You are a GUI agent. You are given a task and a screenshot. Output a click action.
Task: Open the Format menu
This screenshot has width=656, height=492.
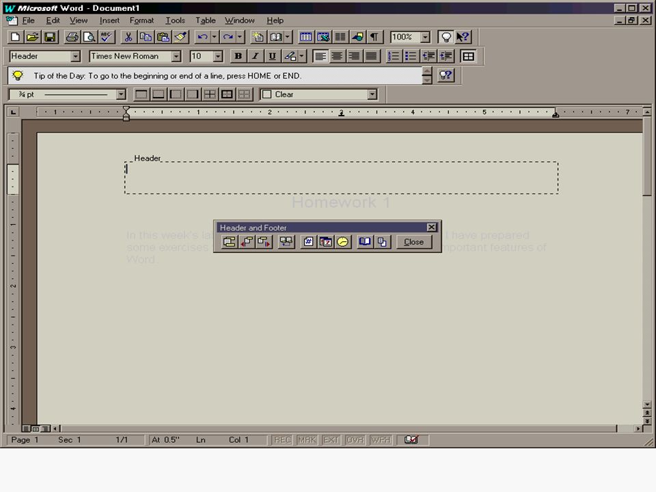(x=141, y=20)
